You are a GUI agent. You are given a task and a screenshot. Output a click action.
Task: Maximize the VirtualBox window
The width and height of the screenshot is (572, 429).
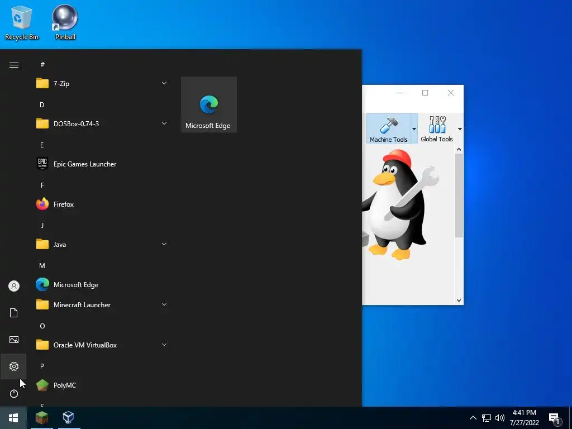point(425,93)
